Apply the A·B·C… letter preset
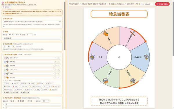174x109 pixels. click(30, 101)
